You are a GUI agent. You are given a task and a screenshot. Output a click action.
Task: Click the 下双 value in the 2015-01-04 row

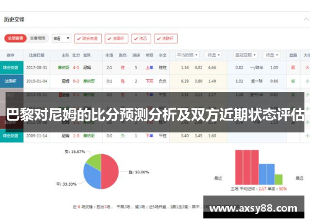click(x=149, y=81)
